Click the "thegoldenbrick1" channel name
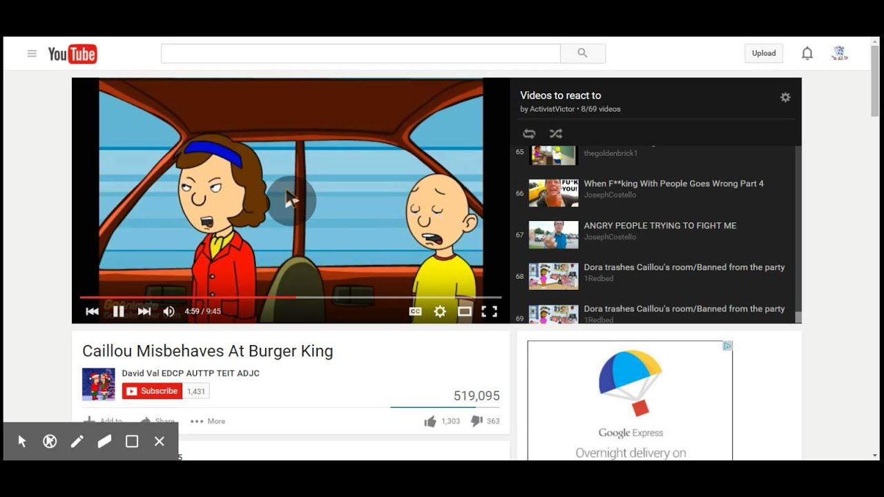Viewport: 884px width, 497px height. coord(611,153)
